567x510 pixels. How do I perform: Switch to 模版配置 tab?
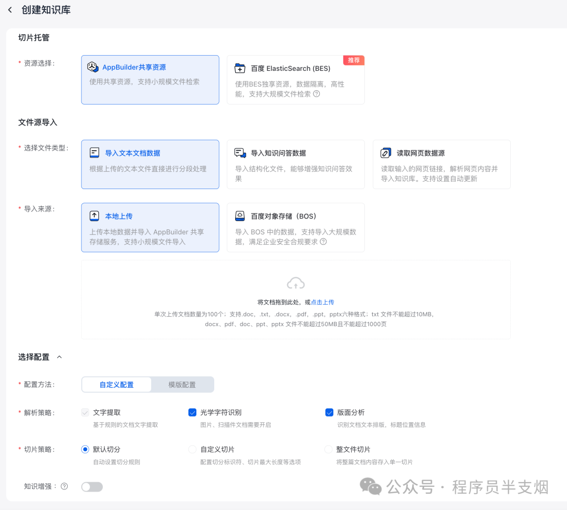pyautogui.click(x=182, y=384)
